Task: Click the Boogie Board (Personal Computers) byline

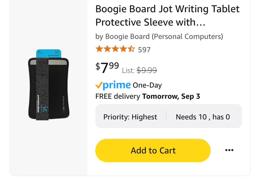Action: click(159, 36)
